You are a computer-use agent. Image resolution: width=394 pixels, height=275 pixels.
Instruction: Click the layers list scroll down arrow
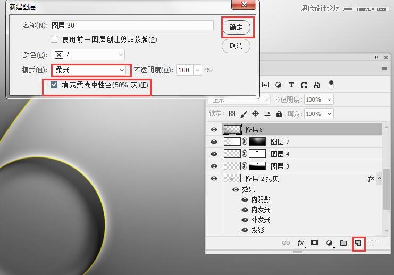(x=387, y=231)
